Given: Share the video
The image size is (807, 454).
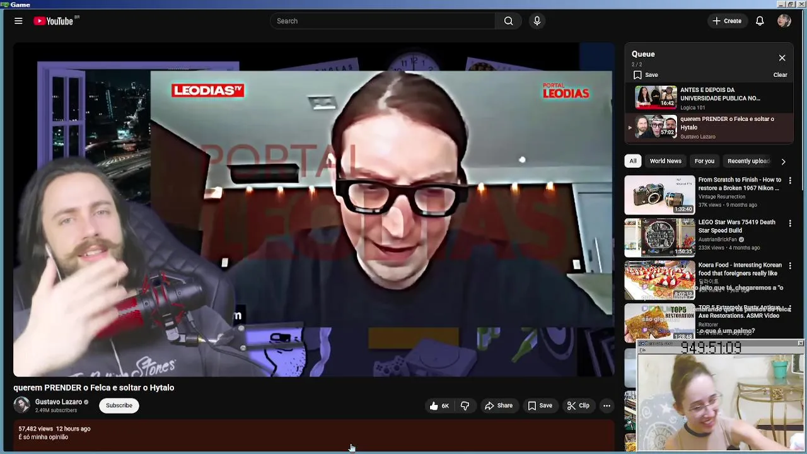Looking at the screenshot, I should pos(499,405).
